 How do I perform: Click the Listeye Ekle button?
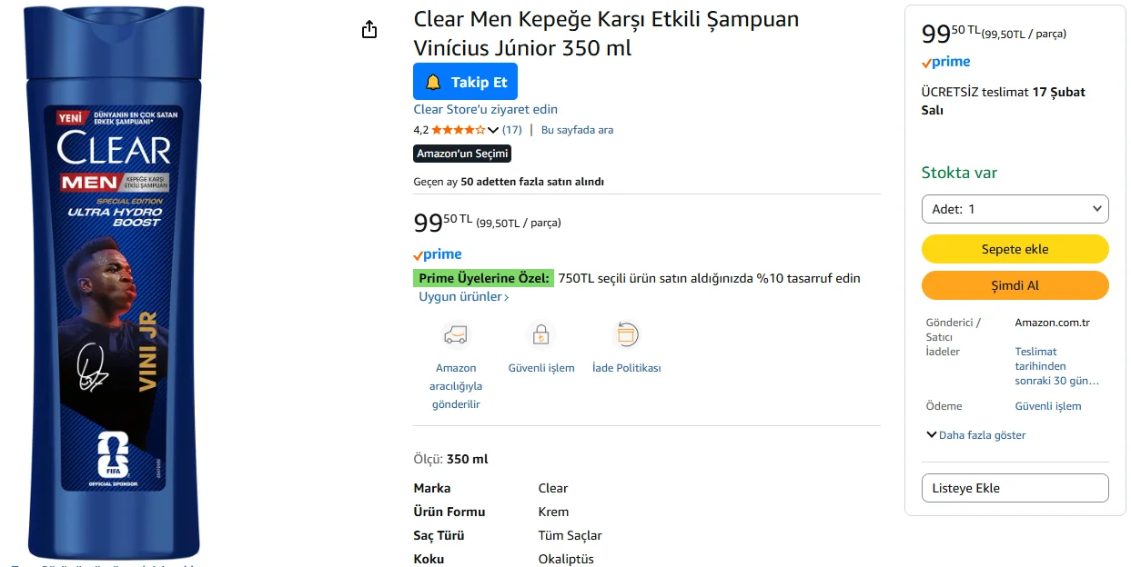[1015, 488]
